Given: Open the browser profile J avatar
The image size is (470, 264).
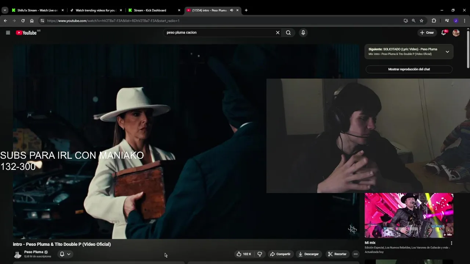Looking at the screenshot, I should point(456,21).
